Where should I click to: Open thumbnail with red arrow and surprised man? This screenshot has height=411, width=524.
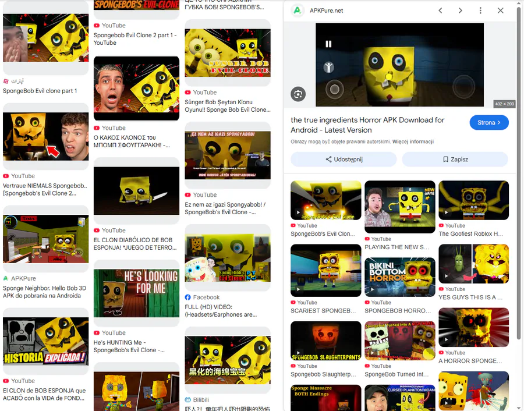tap(46, 136)
